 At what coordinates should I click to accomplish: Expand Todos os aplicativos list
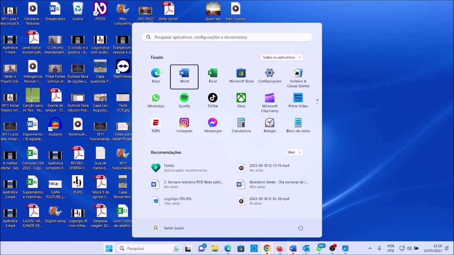282,57
